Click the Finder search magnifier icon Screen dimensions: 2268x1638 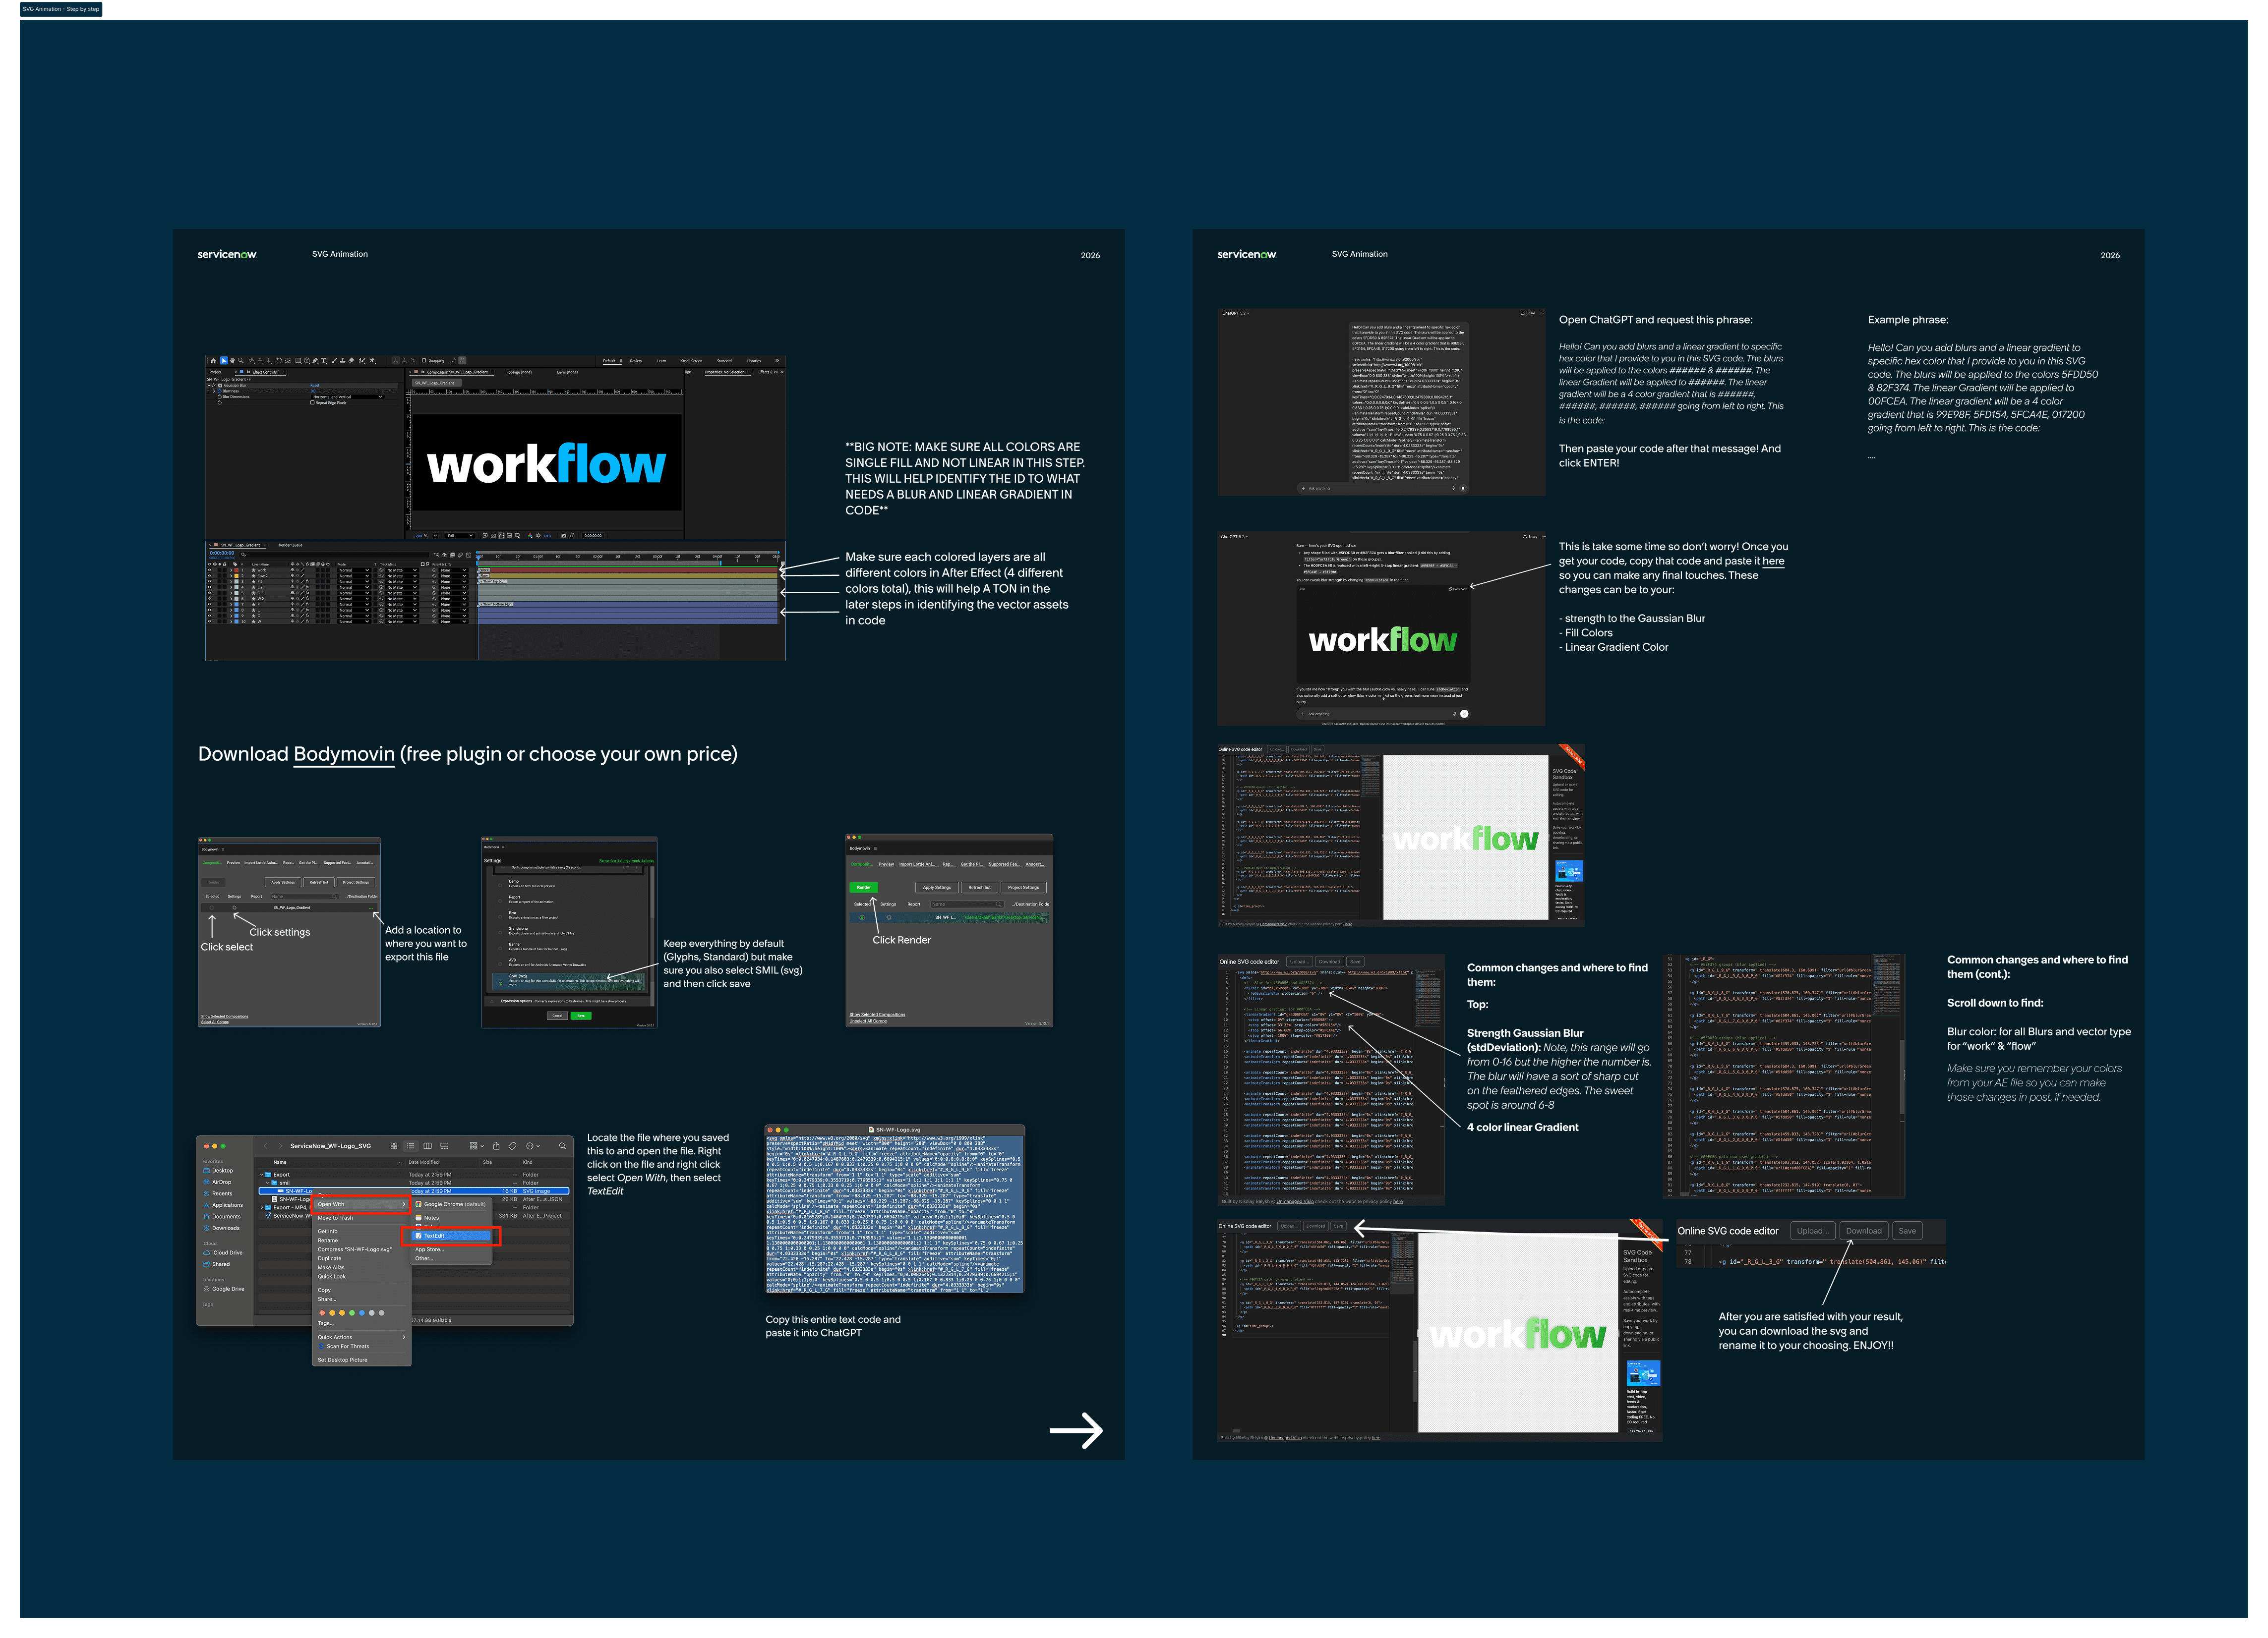pos(562,1146)
